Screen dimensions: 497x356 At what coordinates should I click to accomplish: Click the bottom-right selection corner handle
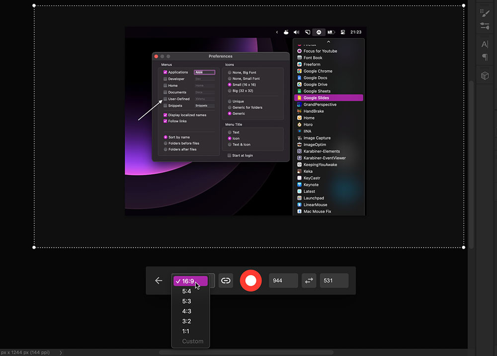(463, 247)
